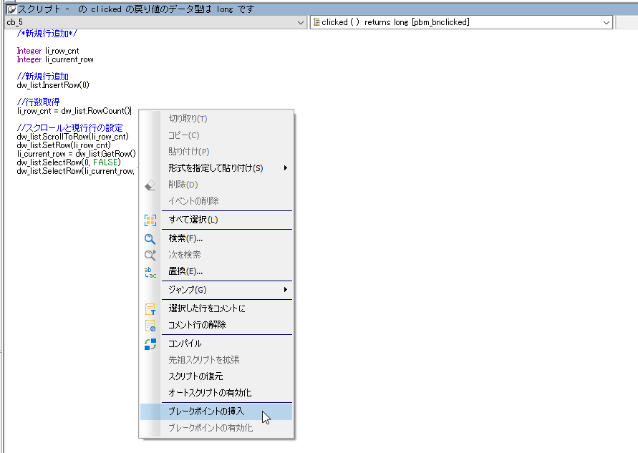Select オートスクリプトの有効化 menu entry
This screenshot has height=453, width=638.
pos(210,393)
